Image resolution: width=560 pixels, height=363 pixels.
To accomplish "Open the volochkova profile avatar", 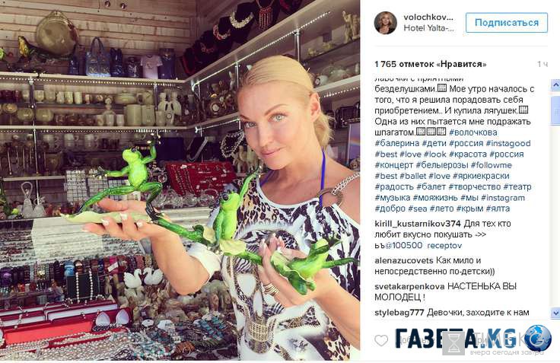I will [385, 23].
